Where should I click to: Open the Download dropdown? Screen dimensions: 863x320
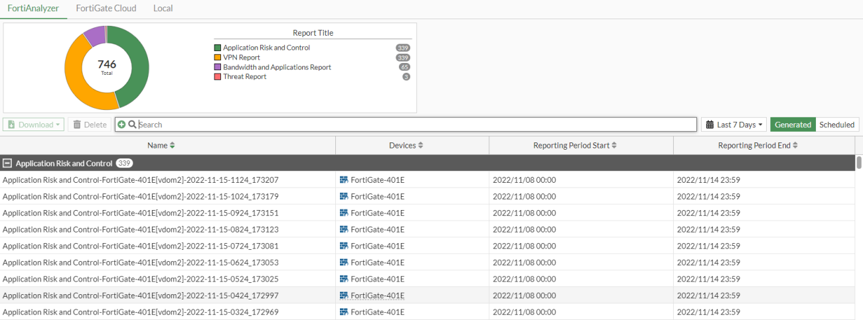(x=34, y=125)
